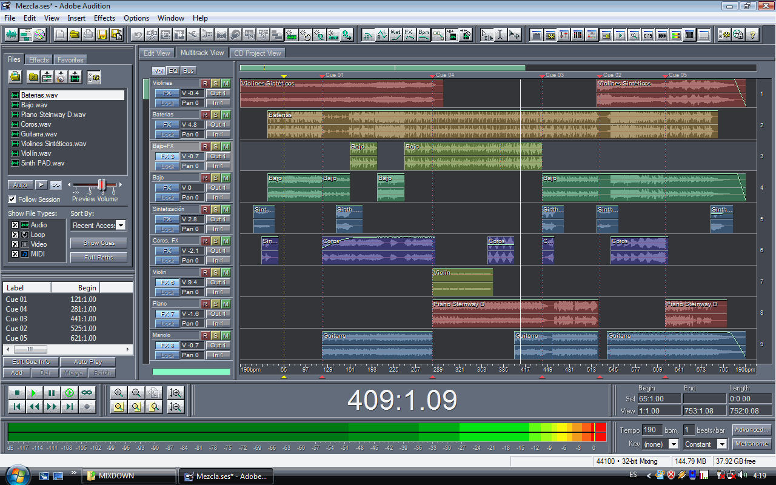Start recording with record button

coord(87,407)
